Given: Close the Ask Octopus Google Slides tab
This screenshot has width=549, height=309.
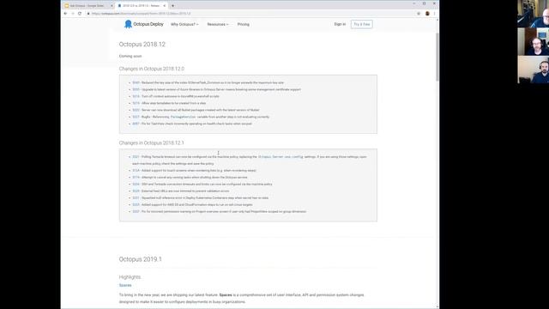Looking at the screenshot, I should pos(112,6).
